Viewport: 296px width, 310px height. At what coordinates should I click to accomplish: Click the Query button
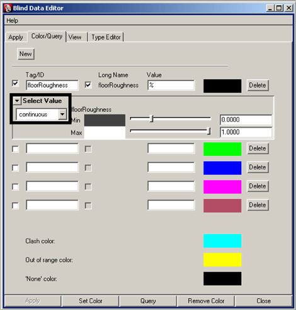point(148,301)
